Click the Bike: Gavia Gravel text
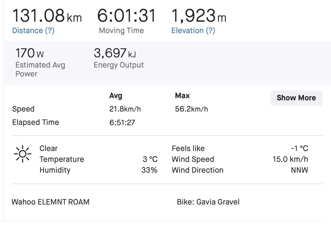The width and height of the screenshot is (331, 230). tap(208, 202)
